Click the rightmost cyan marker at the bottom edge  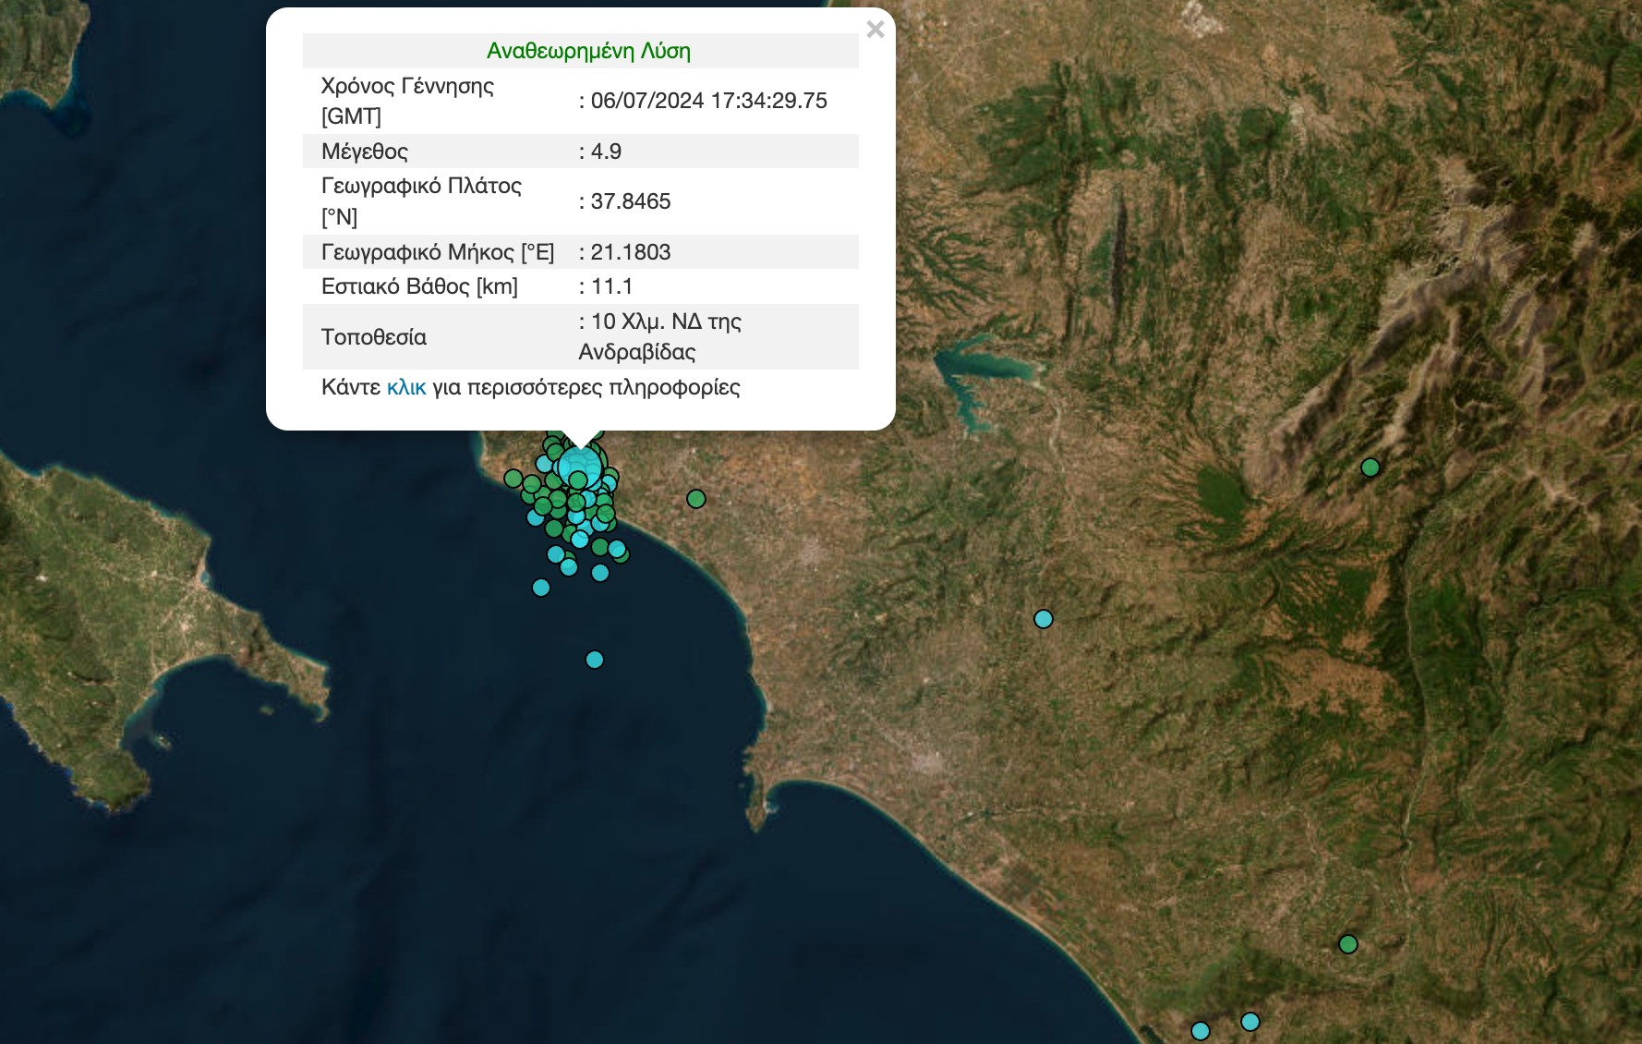click(x=1250, y=1022)
